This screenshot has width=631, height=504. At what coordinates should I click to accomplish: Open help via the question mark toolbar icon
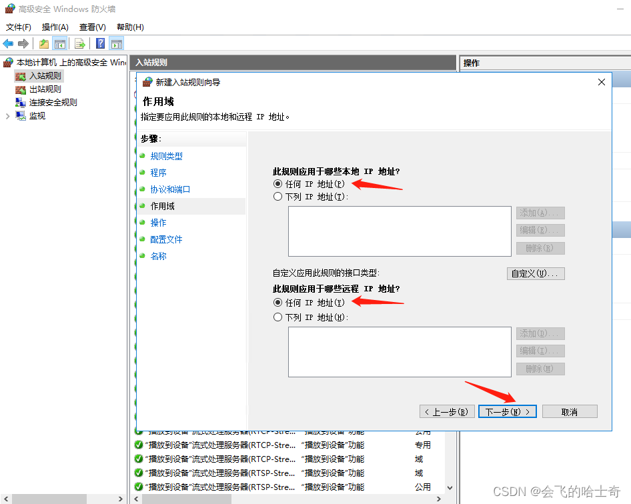point(99,43)
